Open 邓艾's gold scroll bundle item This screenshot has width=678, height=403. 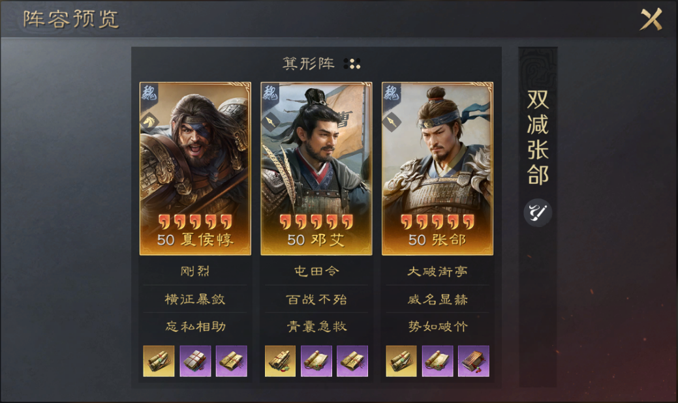click(280, 361)
